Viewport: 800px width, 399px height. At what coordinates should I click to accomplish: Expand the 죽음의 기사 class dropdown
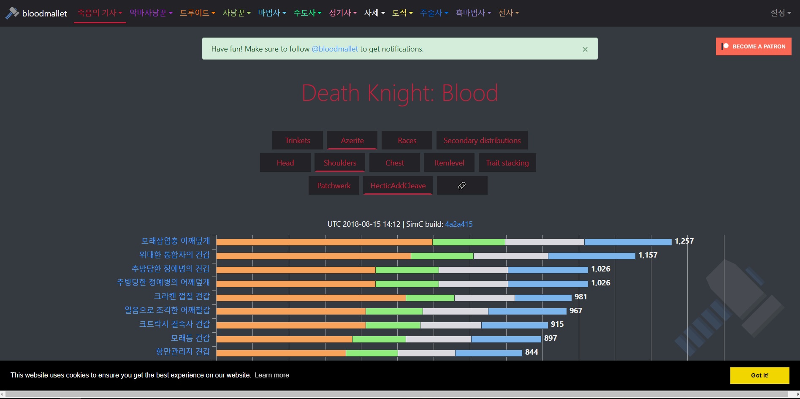100,13
